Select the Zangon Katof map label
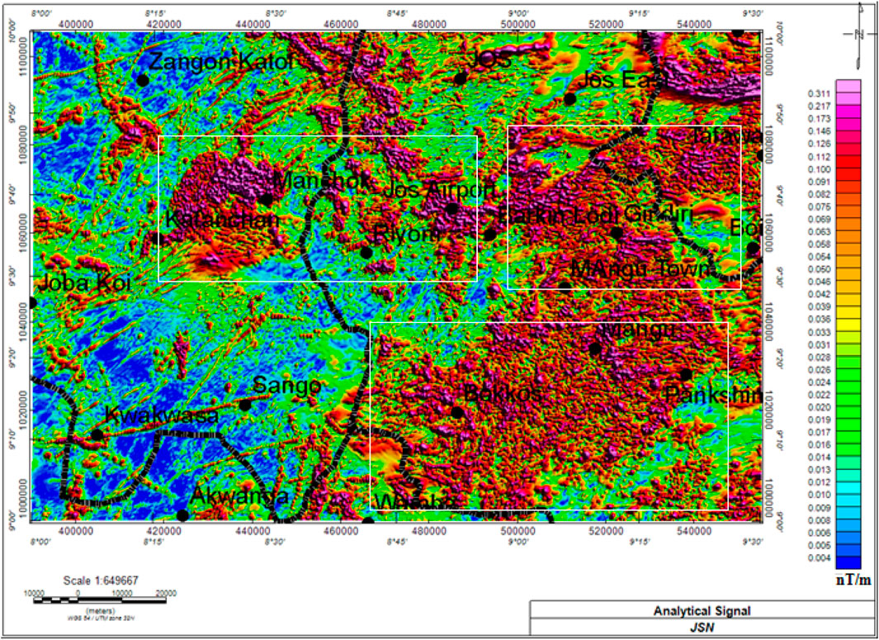879x640 pixels. (x=221, y=62)
